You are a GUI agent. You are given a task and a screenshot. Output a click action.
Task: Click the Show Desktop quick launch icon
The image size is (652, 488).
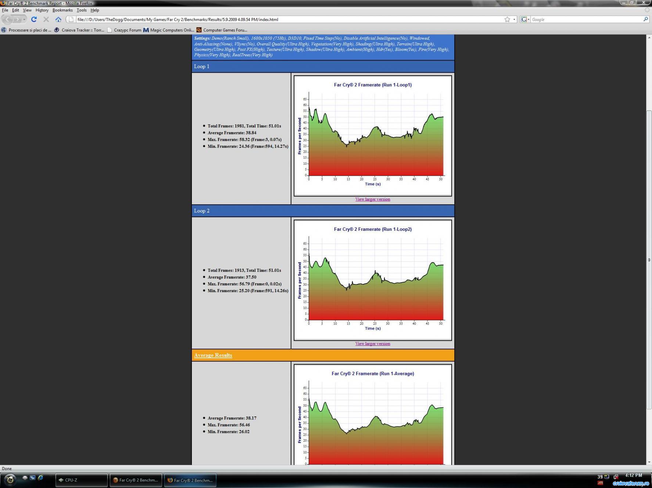point(25,478)
